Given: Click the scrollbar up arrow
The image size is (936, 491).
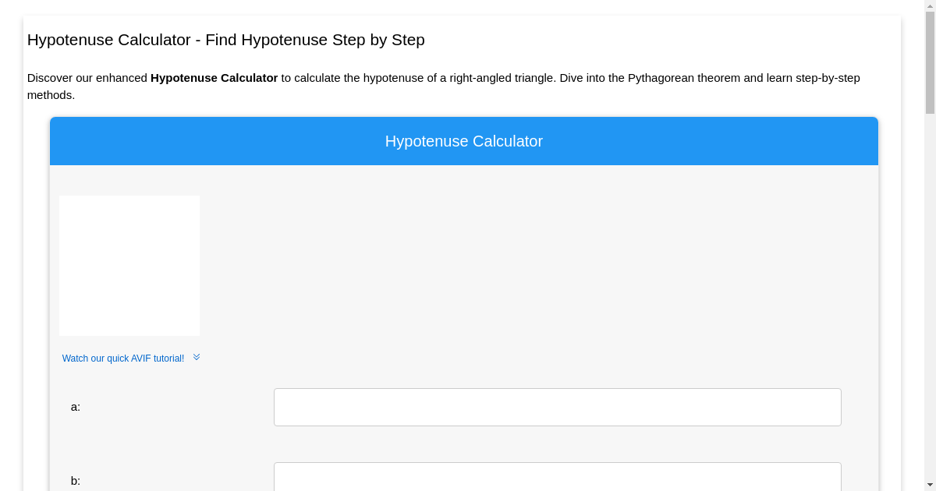Looking at the screenshot, I should (x=930, y=5).
